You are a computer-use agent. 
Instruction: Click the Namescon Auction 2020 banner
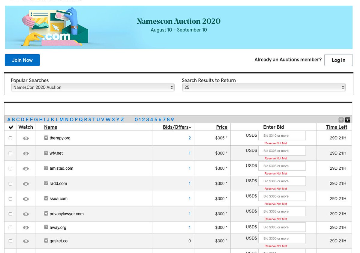coord(179,27)
